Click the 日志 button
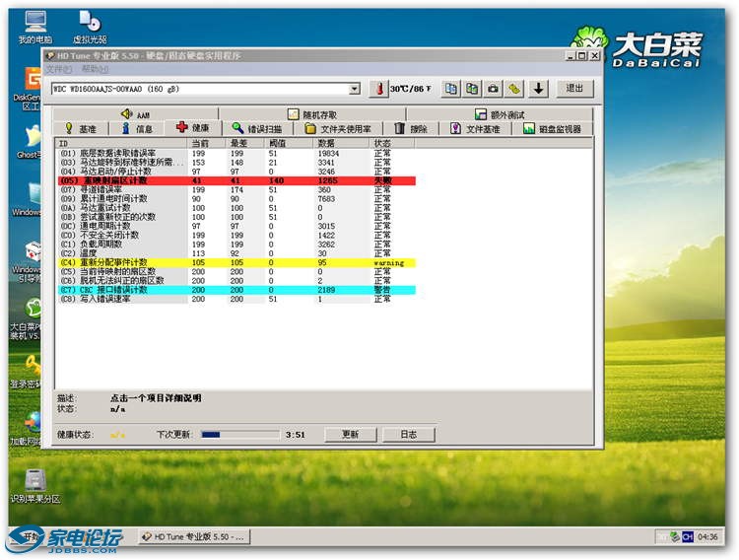 pyautogui.click(x=409, y=434)
